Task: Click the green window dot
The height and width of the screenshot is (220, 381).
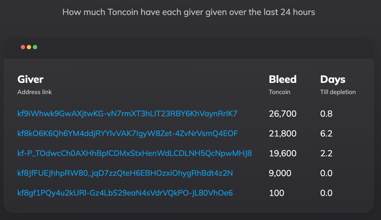Action: pos(35,47)
